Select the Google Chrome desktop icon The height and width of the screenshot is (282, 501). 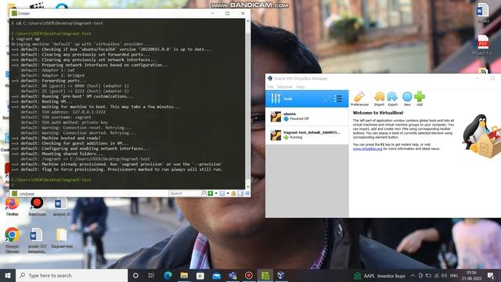click(13, 240)
